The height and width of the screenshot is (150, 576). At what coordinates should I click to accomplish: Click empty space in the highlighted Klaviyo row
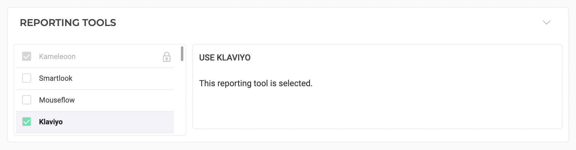pyautogui.click(x=121, y=122)
